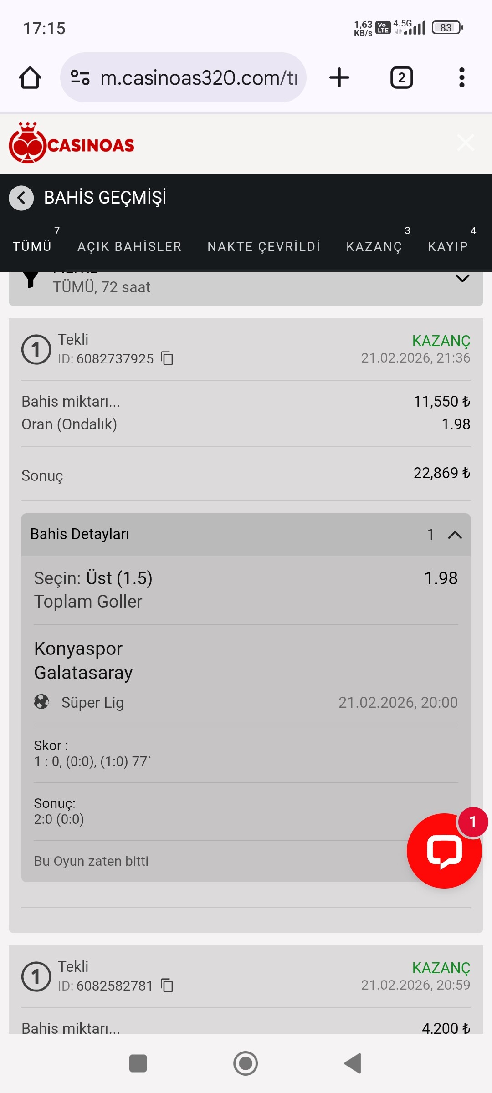Viewport: 492px width, 1093px height.
Task: Tap the Android recent apps square button
Action: (138, 1063)
